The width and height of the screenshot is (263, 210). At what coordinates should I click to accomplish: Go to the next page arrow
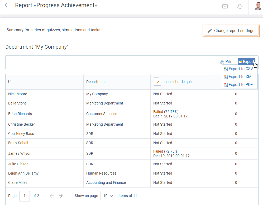[x=61, y=196]
